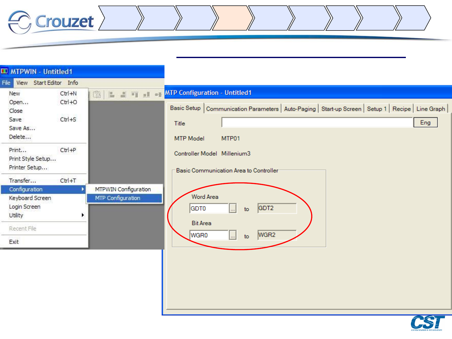Click the browse button beside WGR0
This screenshot has height=339, width=452.
[233, 235]
